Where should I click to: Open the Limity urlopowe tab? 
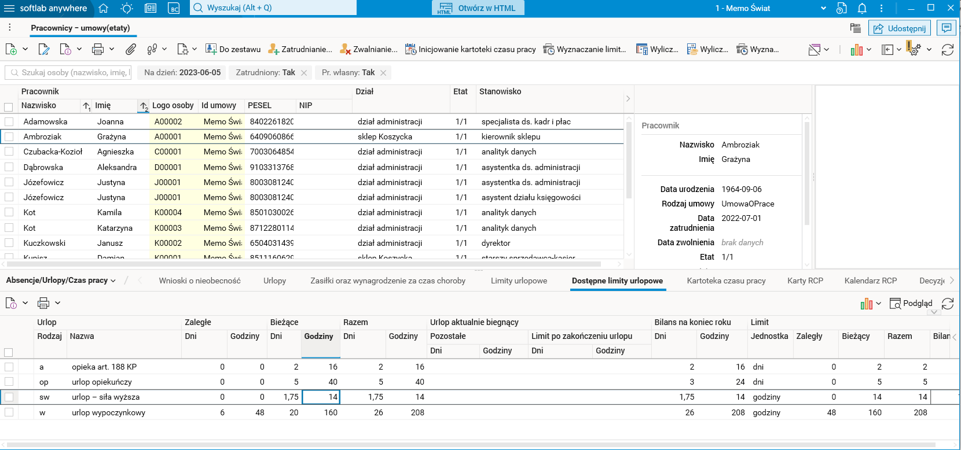click(x=519, y=281)
